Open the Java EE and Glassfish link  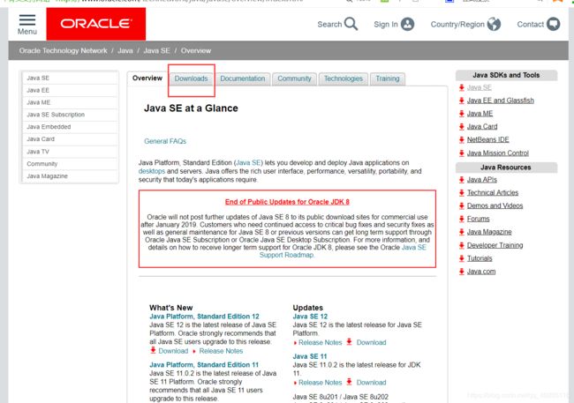click(501, 101)
